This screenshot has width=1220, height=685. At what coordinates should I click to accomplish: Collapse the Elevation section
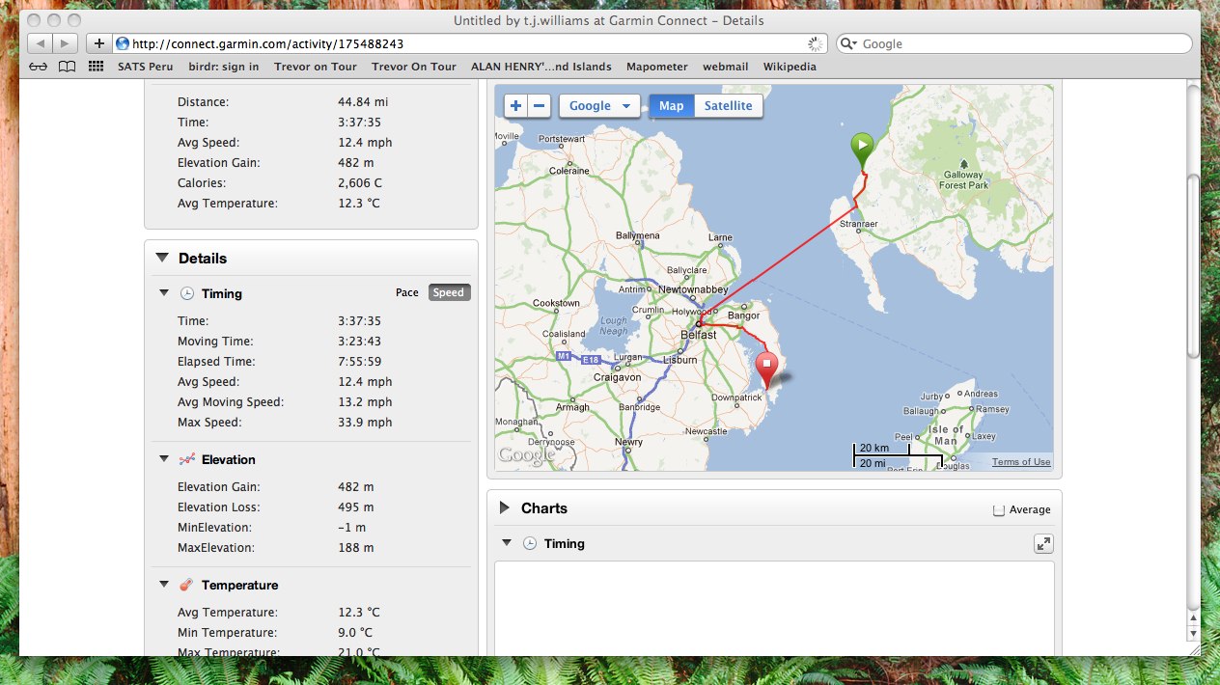click(163, 459)
